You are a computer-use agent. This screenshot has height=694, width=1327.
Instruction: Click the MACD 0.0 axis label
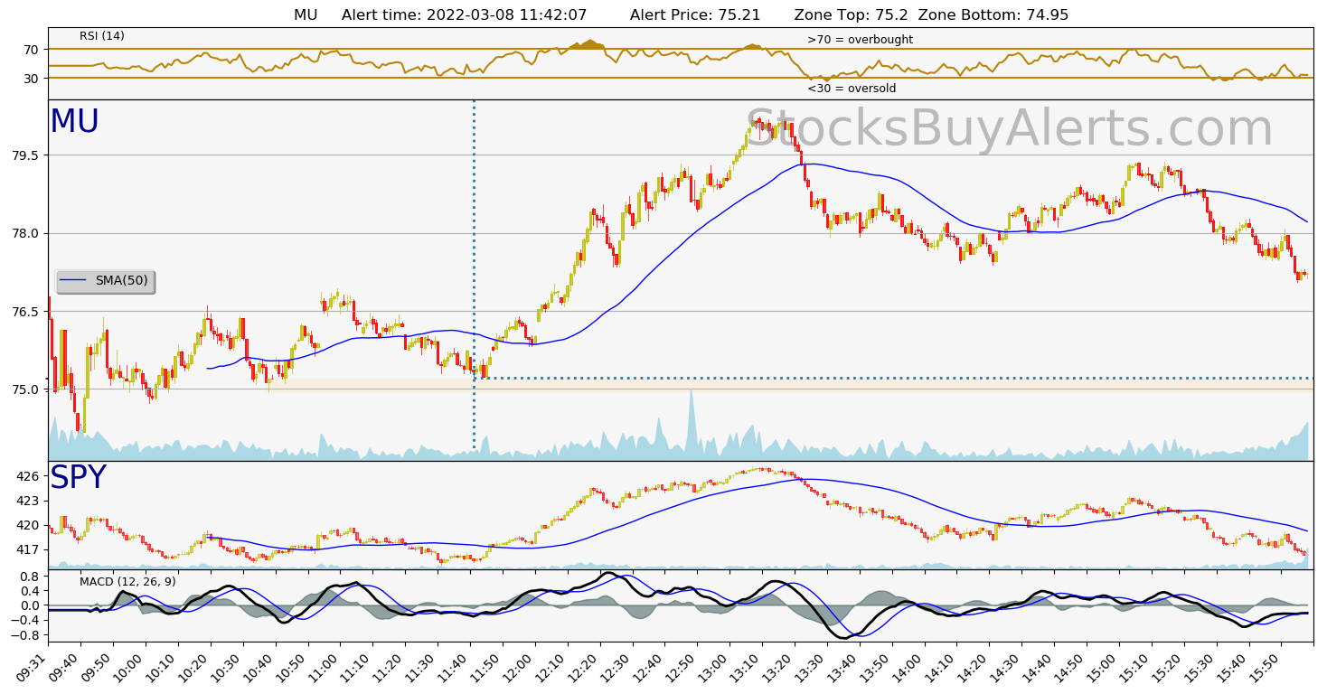point(30,605)
